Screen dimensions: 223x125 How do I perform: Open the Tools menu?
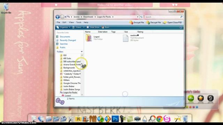click(x=79, y=22)
